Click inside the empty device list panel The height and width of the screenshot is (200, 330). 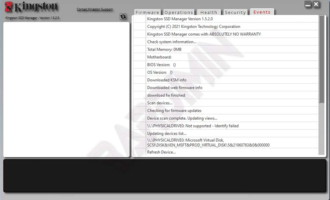tap(66, 89)
